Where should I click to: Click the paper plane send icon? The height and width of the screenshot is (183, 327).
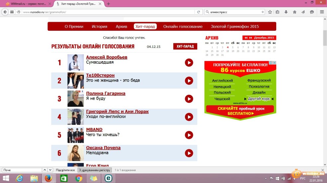point(303,12)
